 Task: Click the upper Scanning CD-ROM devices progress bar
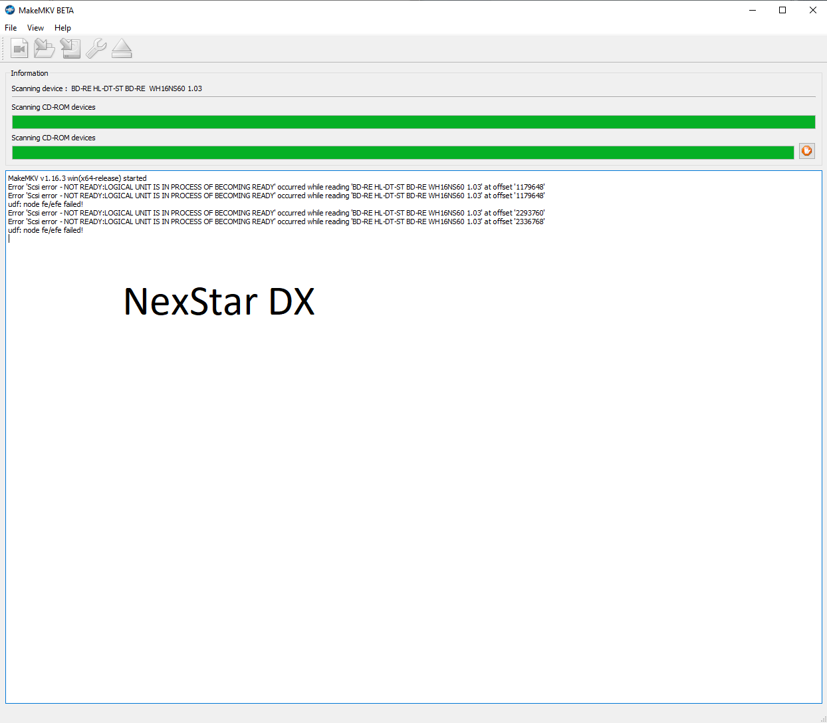pos(413,122)
